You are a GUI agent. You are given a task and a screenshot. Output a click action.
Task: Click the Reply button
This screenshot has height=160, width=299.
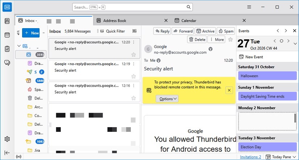162,31
